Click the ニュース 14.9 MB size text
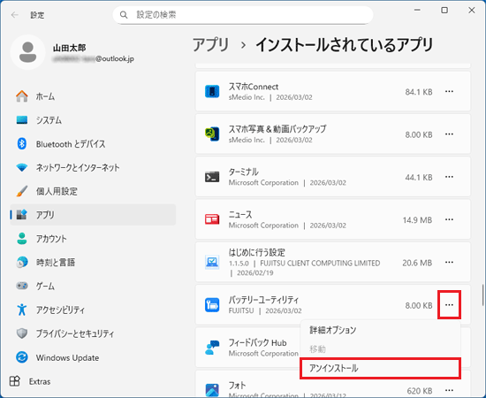Screen dimensions: 486x398 (417, 220)
